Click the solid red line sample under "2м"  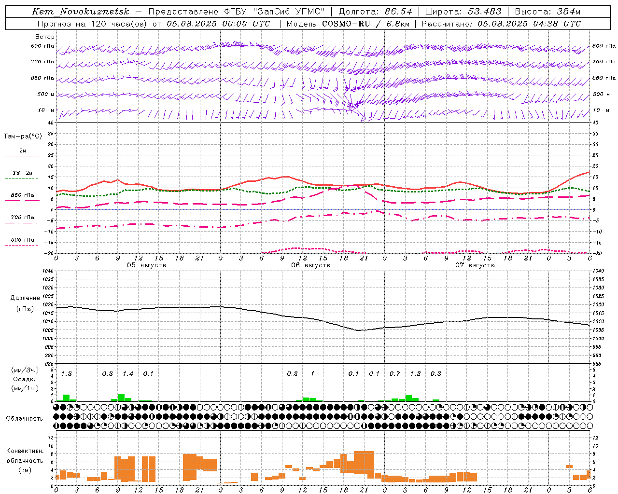pyautogui.click(x=23, y=156)
